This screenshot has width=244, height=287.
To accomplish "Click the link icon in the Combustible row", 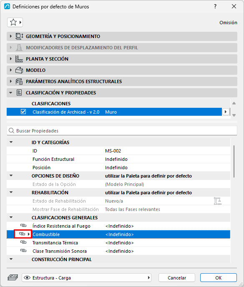I will (x=22, y=234).
